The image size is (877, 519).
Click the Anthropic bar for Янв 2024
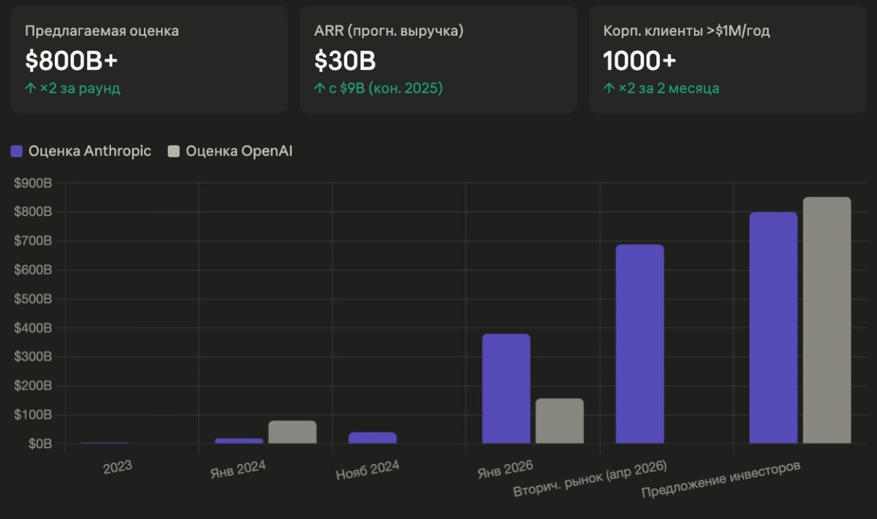click(x=239, y=441)
